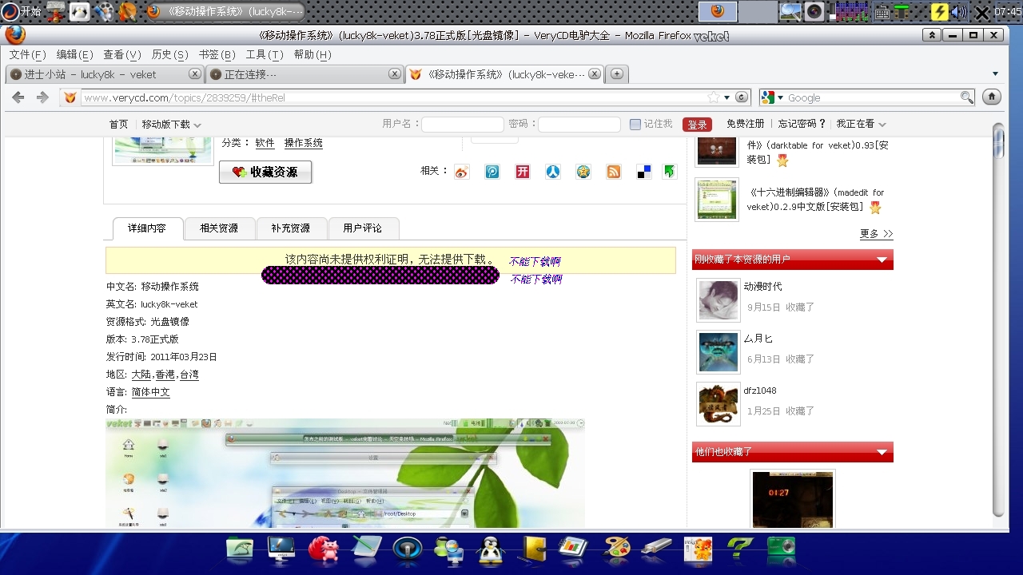
Task: Go back with the browser back arrow
Action: (x=18, y=97)
